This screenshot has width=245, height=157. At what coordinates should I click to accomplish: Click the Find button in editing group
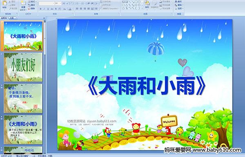tap(178, 2)
